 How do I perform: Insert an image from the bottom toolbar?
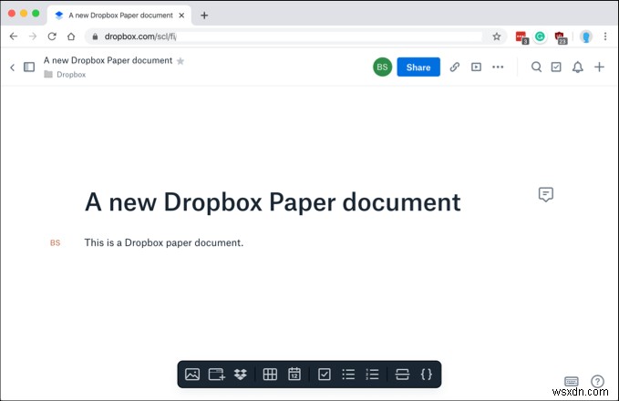coord(192,374)
